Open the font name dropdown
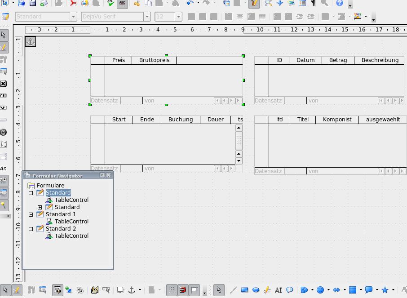Image resolution: width=407 pixels, height=298 pixels. pos(147,17)
